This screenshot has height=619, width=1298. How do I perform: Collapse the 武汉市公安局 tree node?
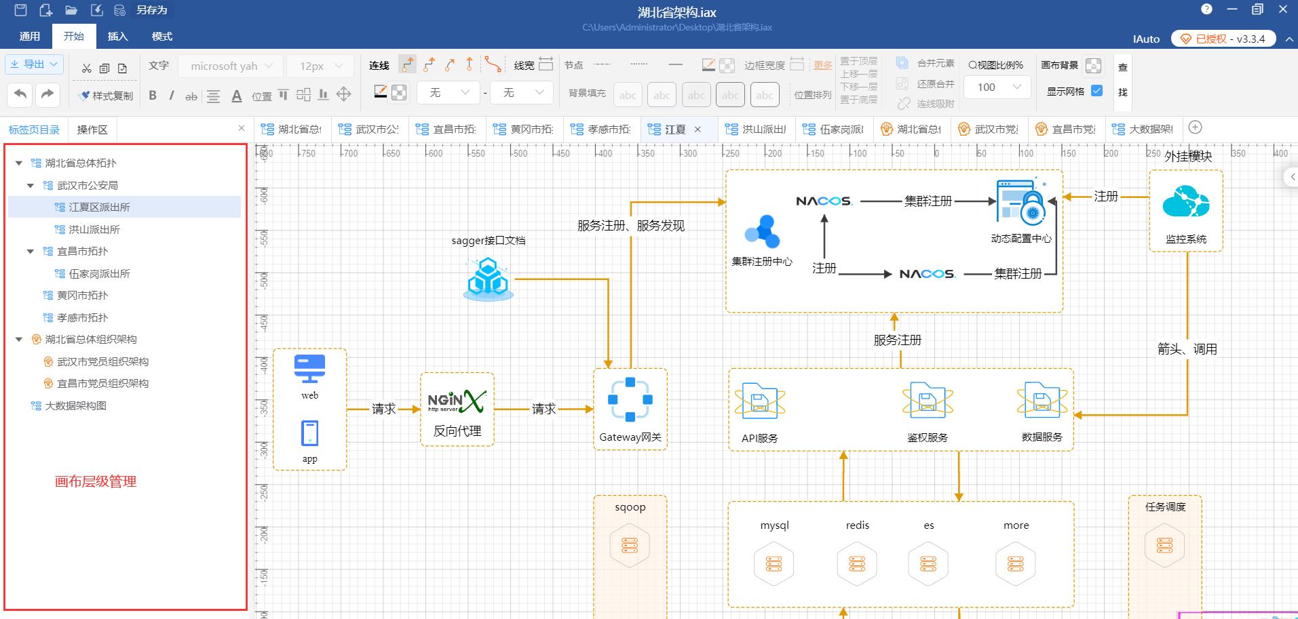point(31,185)
